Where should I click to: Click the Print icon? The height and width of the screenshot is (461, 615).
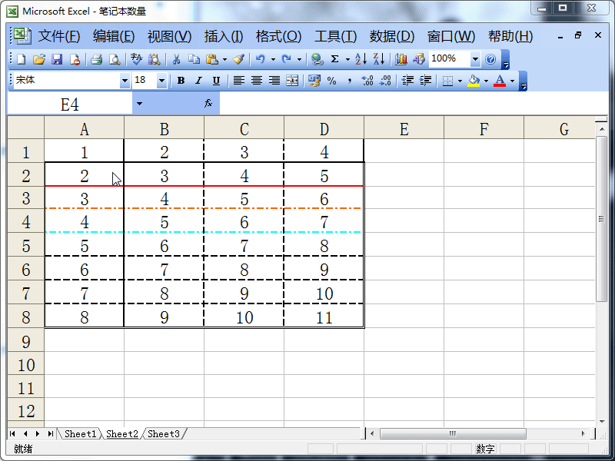pos(97,59)
